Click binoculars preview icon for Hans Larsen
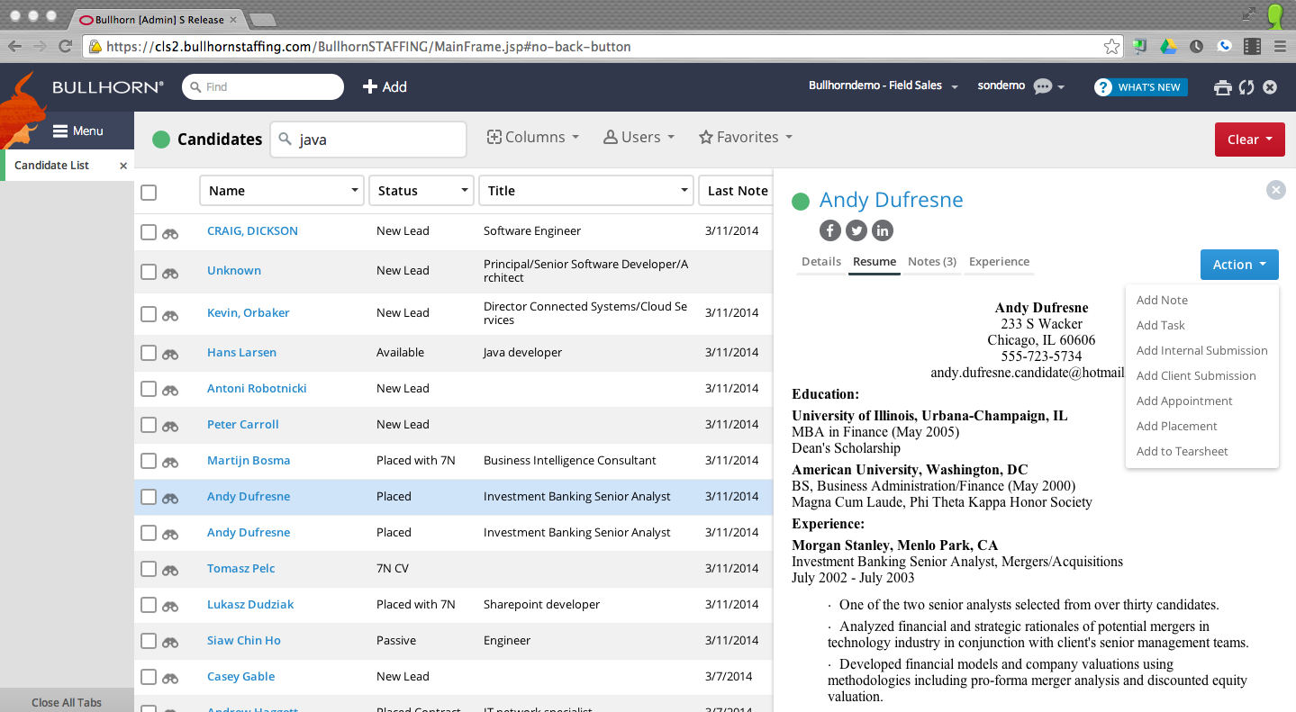Image resolution: width=1296 pixels, height=712 pixels. [170, 355]
